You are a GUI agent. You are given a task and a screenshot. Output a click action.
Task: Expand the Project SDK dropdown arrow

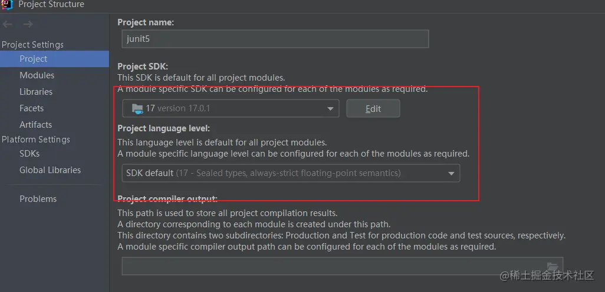pos(330,109)
